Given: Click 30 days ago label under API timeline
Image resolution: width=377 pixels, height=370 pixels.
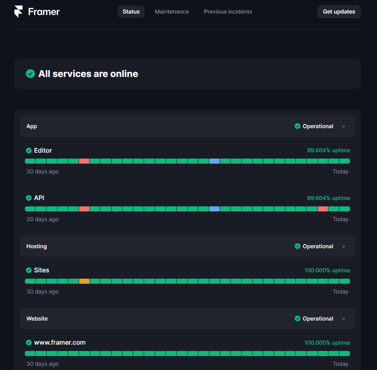Looking at the screenshot, I should coord(43,219).
